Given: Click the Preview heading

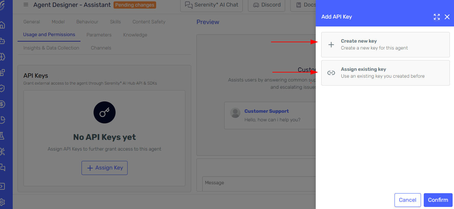Looking at the screenshot, I should pyautogui.click(x=208, y=22).
